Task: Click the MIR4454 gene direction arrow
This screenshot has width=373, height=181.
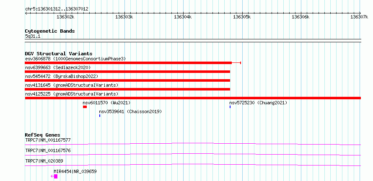Action: pyautogui.click(x=52, y=176)
